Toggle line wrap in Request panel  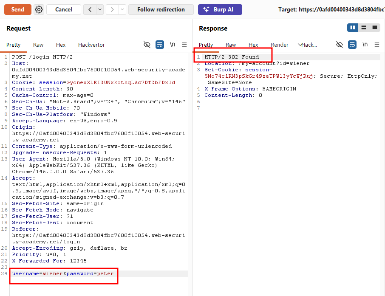[160, 45]
